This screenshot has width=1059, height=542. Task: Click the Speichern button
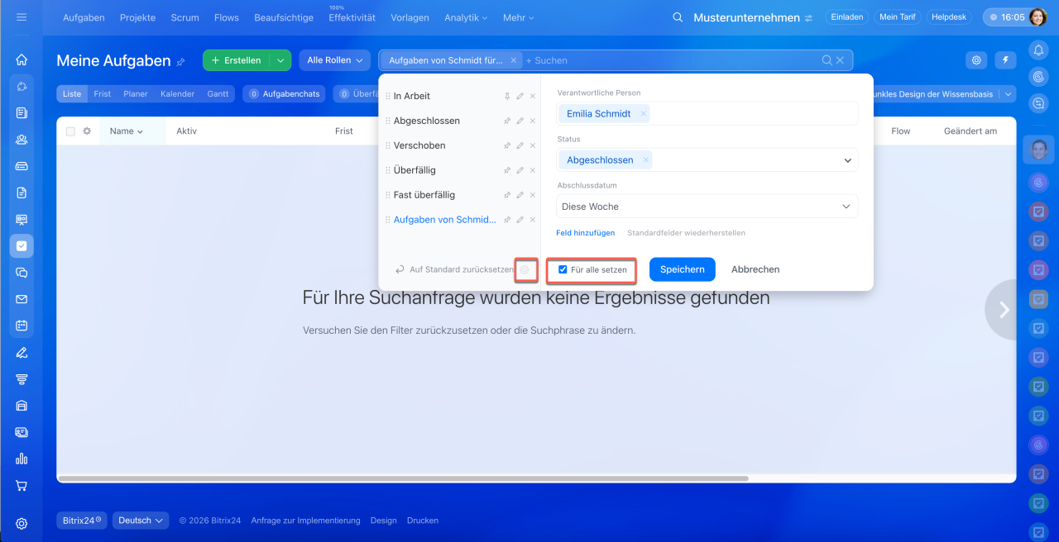coord(682,269)
